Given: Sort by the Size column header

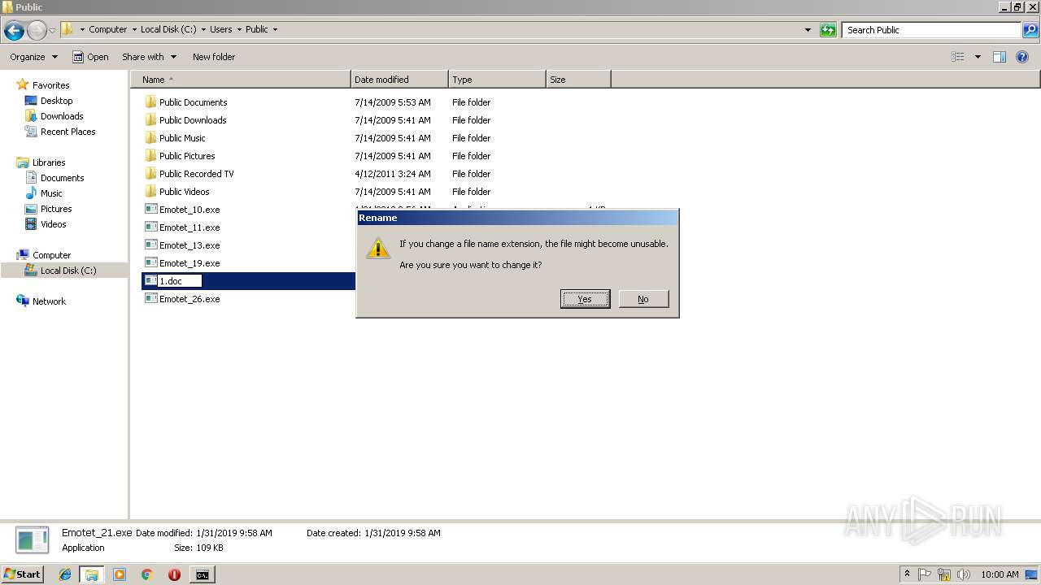Looking at the screenshot, I should (x=578, y=80).
